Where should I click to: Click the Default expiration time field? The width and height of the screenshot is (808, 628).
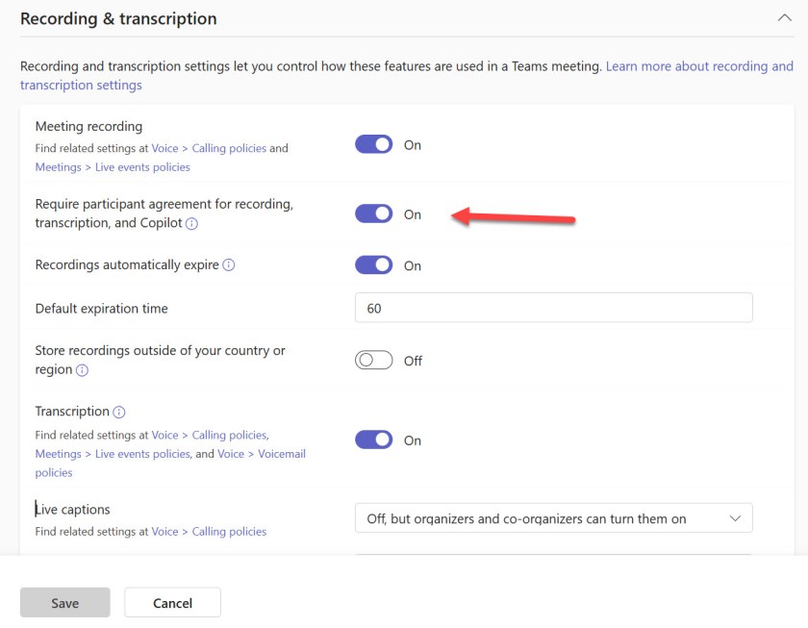coord(553,308)
